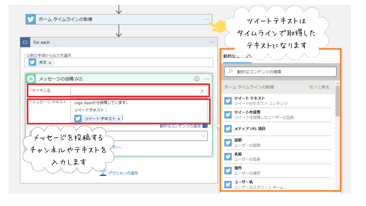366x206 pixels.
Task: Clear the チャネル名 field using its X button
Action: point(203,91)
